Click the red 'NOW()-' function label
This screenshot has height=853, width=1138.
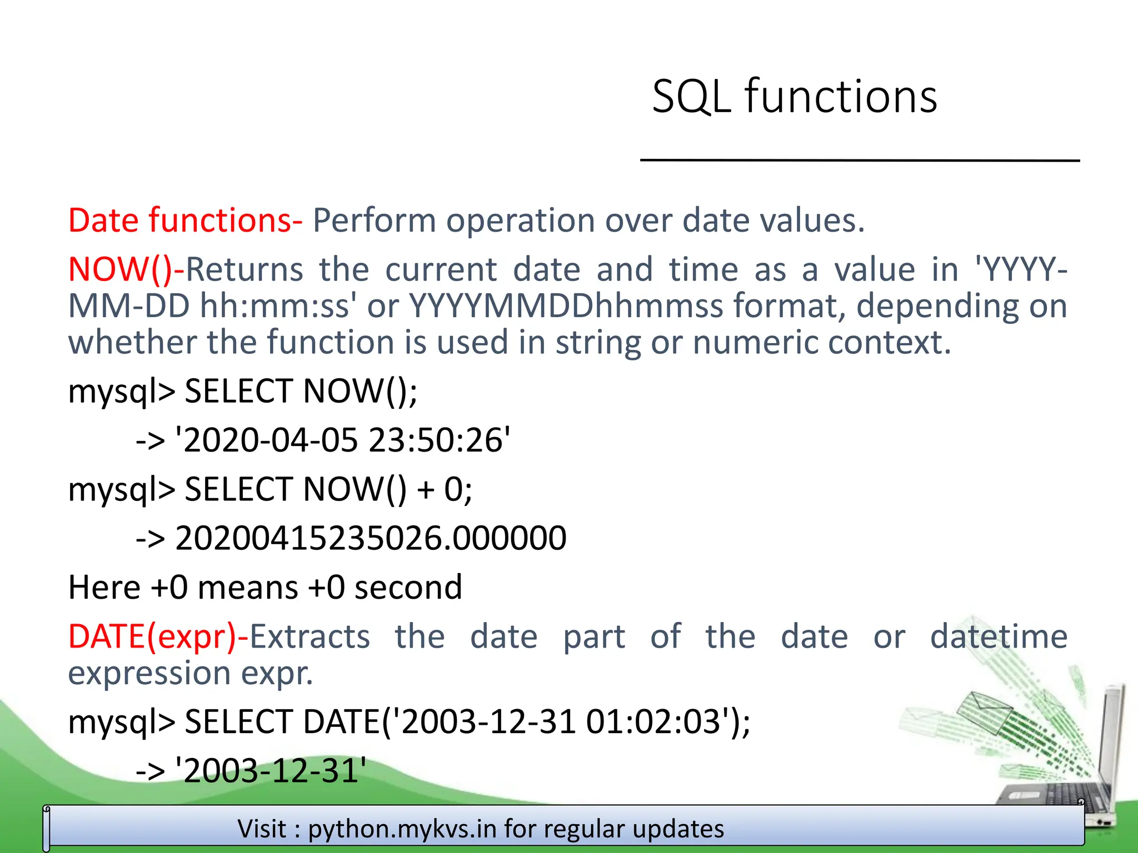click(126, 269)
